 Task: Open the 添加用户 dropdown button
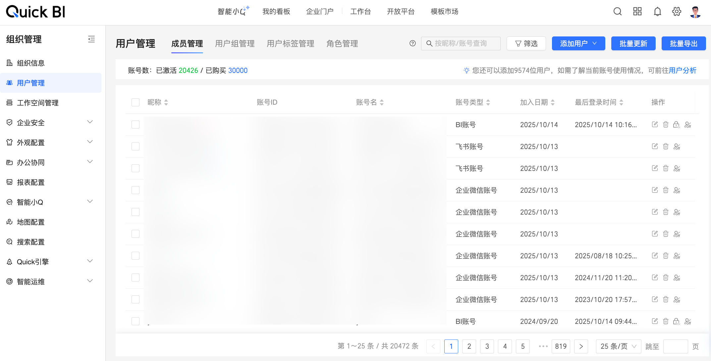click(578, 43)
